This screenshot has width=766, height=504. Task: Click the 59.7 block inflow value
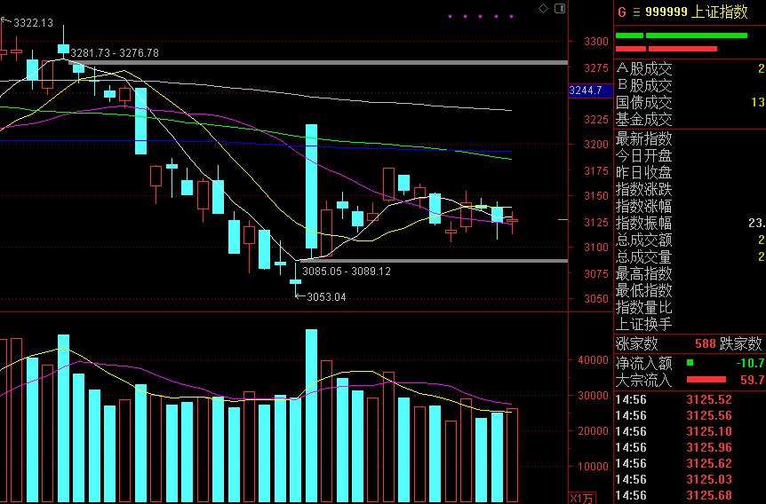point(753,380)
